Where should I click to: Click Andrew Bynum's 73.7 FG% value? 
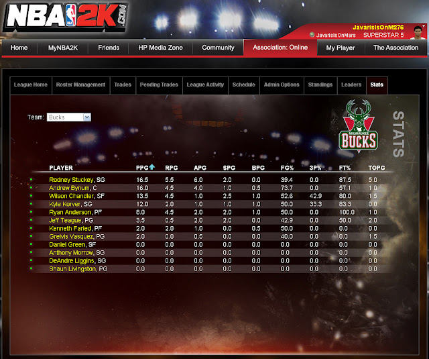[286, 188]
